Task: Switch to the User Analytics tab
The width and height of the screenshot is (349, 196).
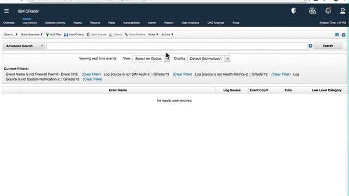Action: (x=190, y=23)
